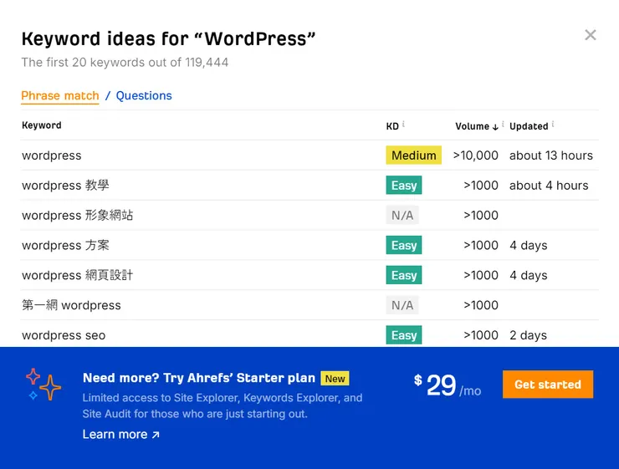
Task: Click the "2 days" updated value
Action: coord(528,335)
